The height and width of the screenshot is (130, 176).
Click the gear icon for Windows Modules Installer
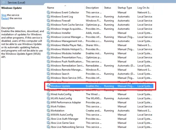pyautogui.click(x=48, y=53)
